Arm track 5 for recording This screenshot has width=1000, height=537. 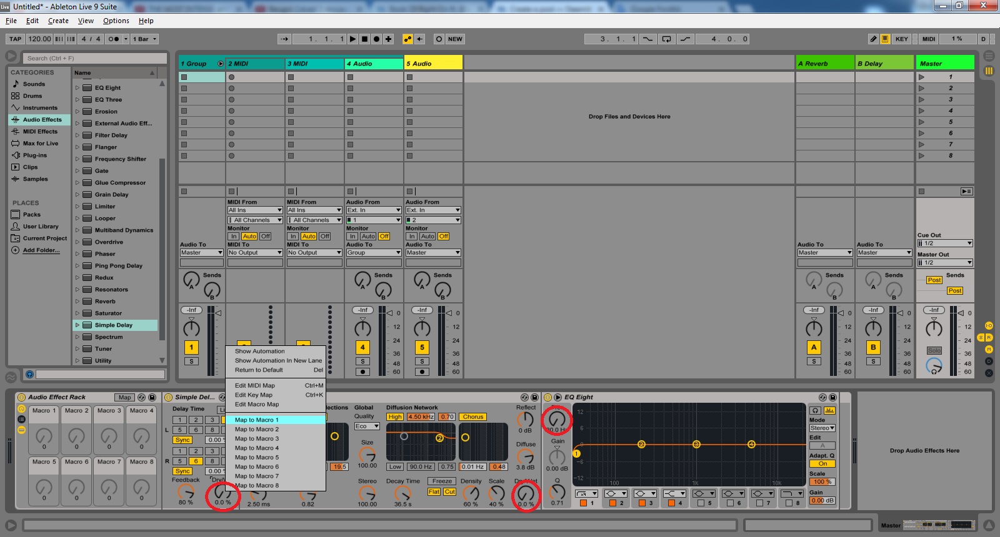422,372
